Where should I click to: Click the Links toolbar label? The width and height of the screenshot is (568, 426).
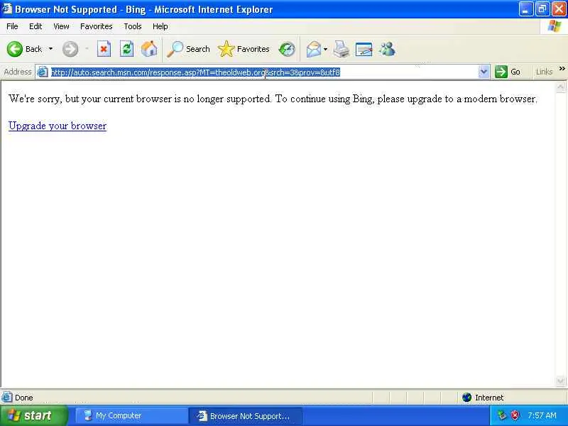pos(544,72)
